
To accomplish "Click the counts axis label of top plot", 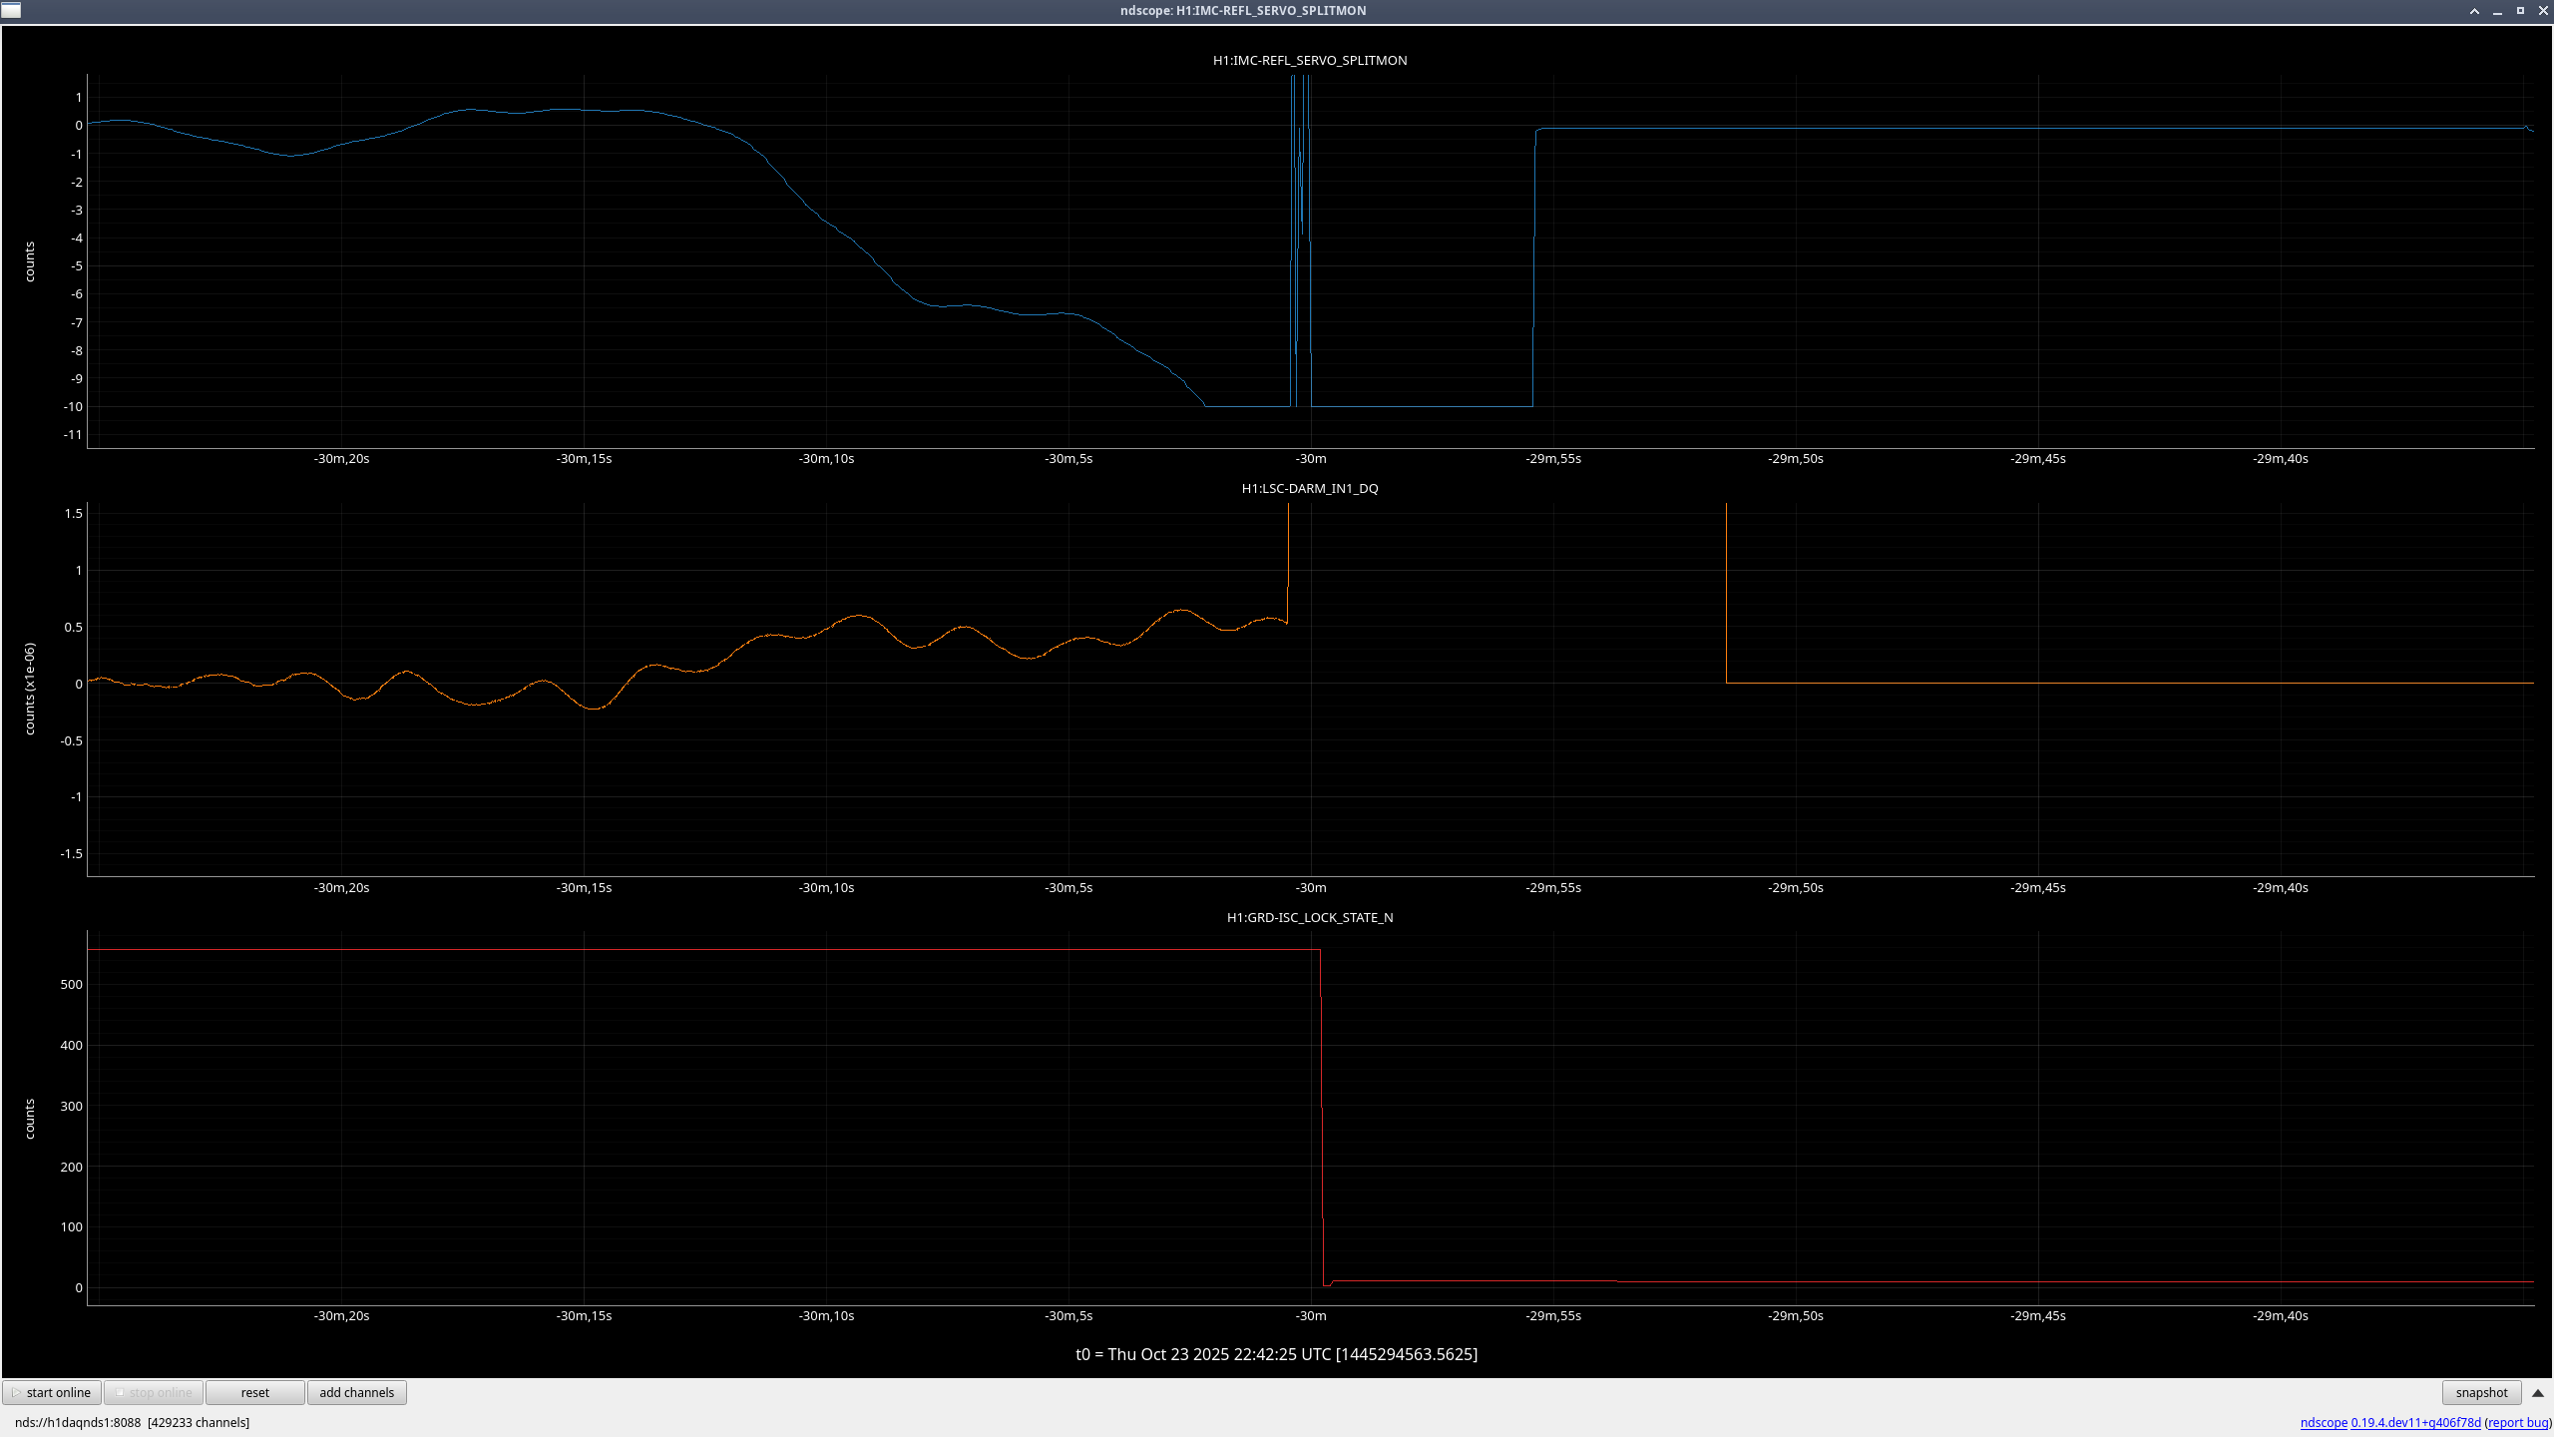I will (x=30, y=261).
